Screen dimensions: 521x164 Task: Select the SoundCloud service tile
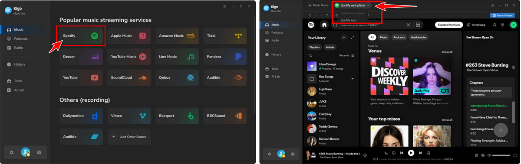coord(129,77)
